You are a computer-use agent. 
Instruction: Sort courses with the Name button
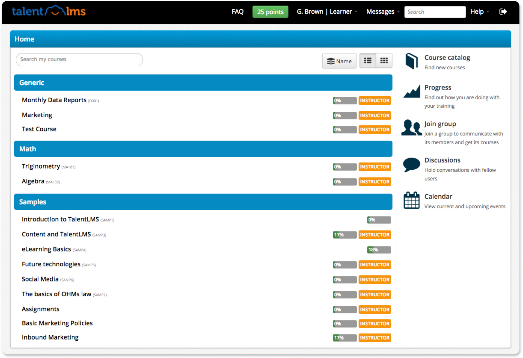pos(339,61)
